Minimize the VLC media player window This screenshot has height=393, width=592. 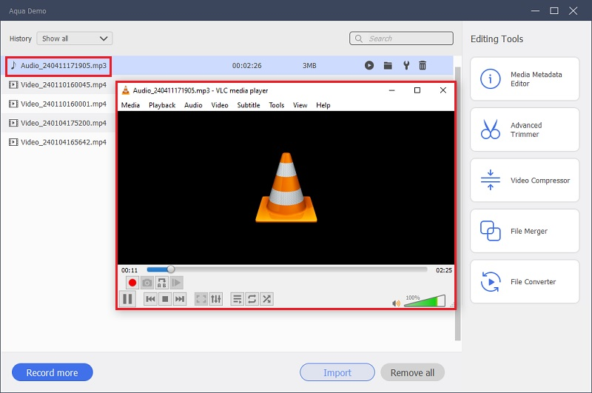391,90
